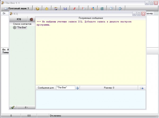
Task: Click the green ICQ flower toolbar icon
Action: coord(102,9)
